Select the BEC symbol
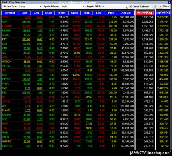 coord(5,119)
